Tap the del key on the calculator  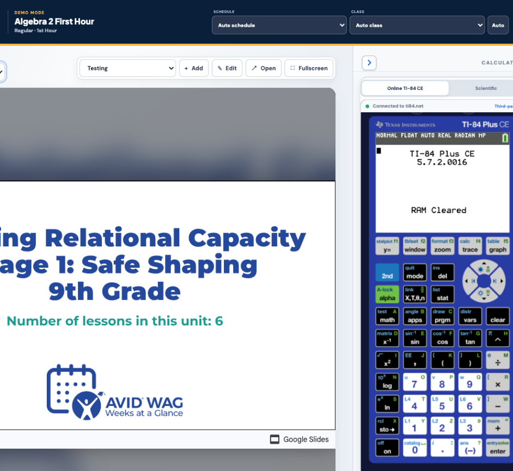click(442, 273)
